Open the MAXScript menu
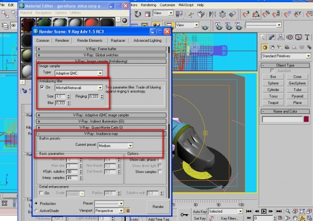Screen dimensions: 313x221 tap(186, 5)
